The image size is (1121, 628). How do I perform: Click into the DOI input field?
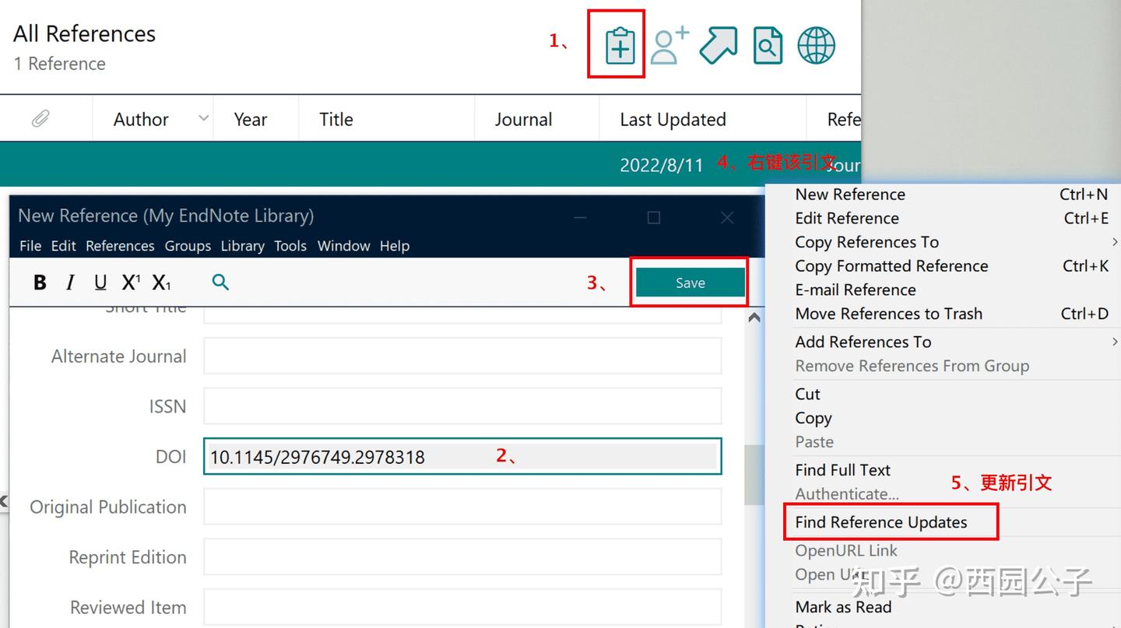[x=462, y=456]
